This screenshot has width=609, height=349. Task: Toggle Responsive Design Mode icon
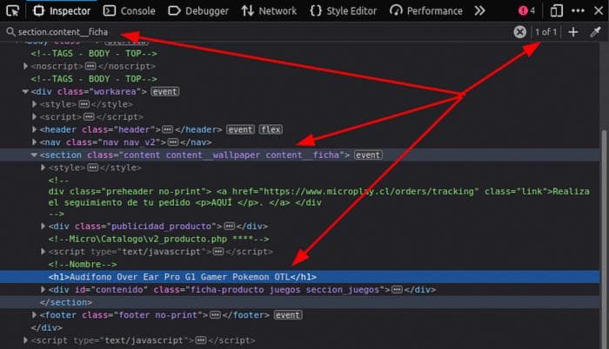556,11
